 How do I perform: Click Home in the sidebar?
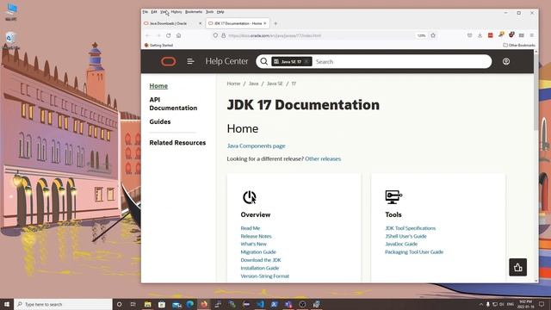[158, 86]
